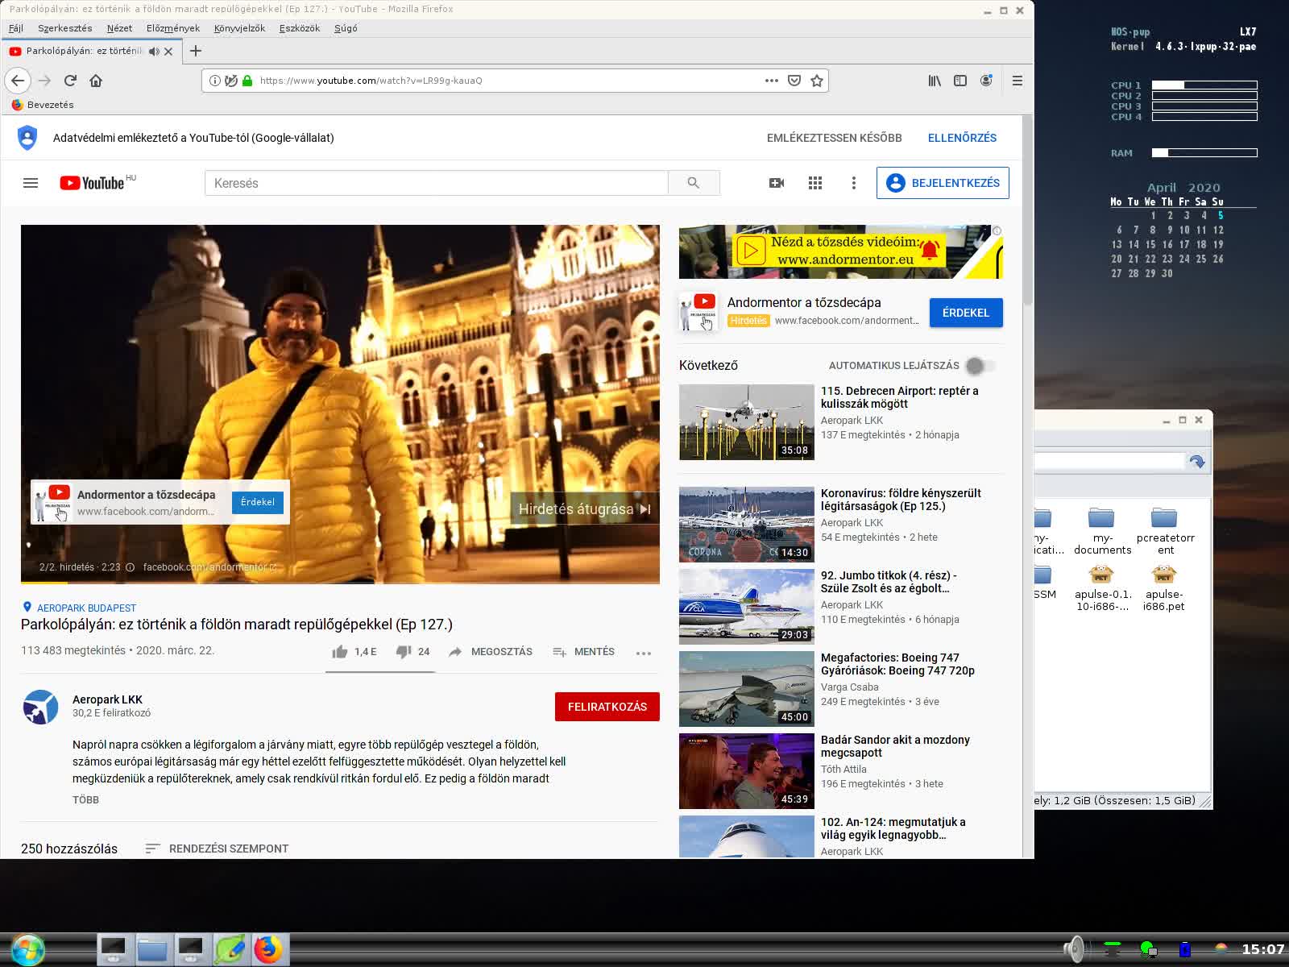This screenshot has width=1289, height=967.
Task: Open page actions three-dot menu in URL bar
Action: point(771,81)
